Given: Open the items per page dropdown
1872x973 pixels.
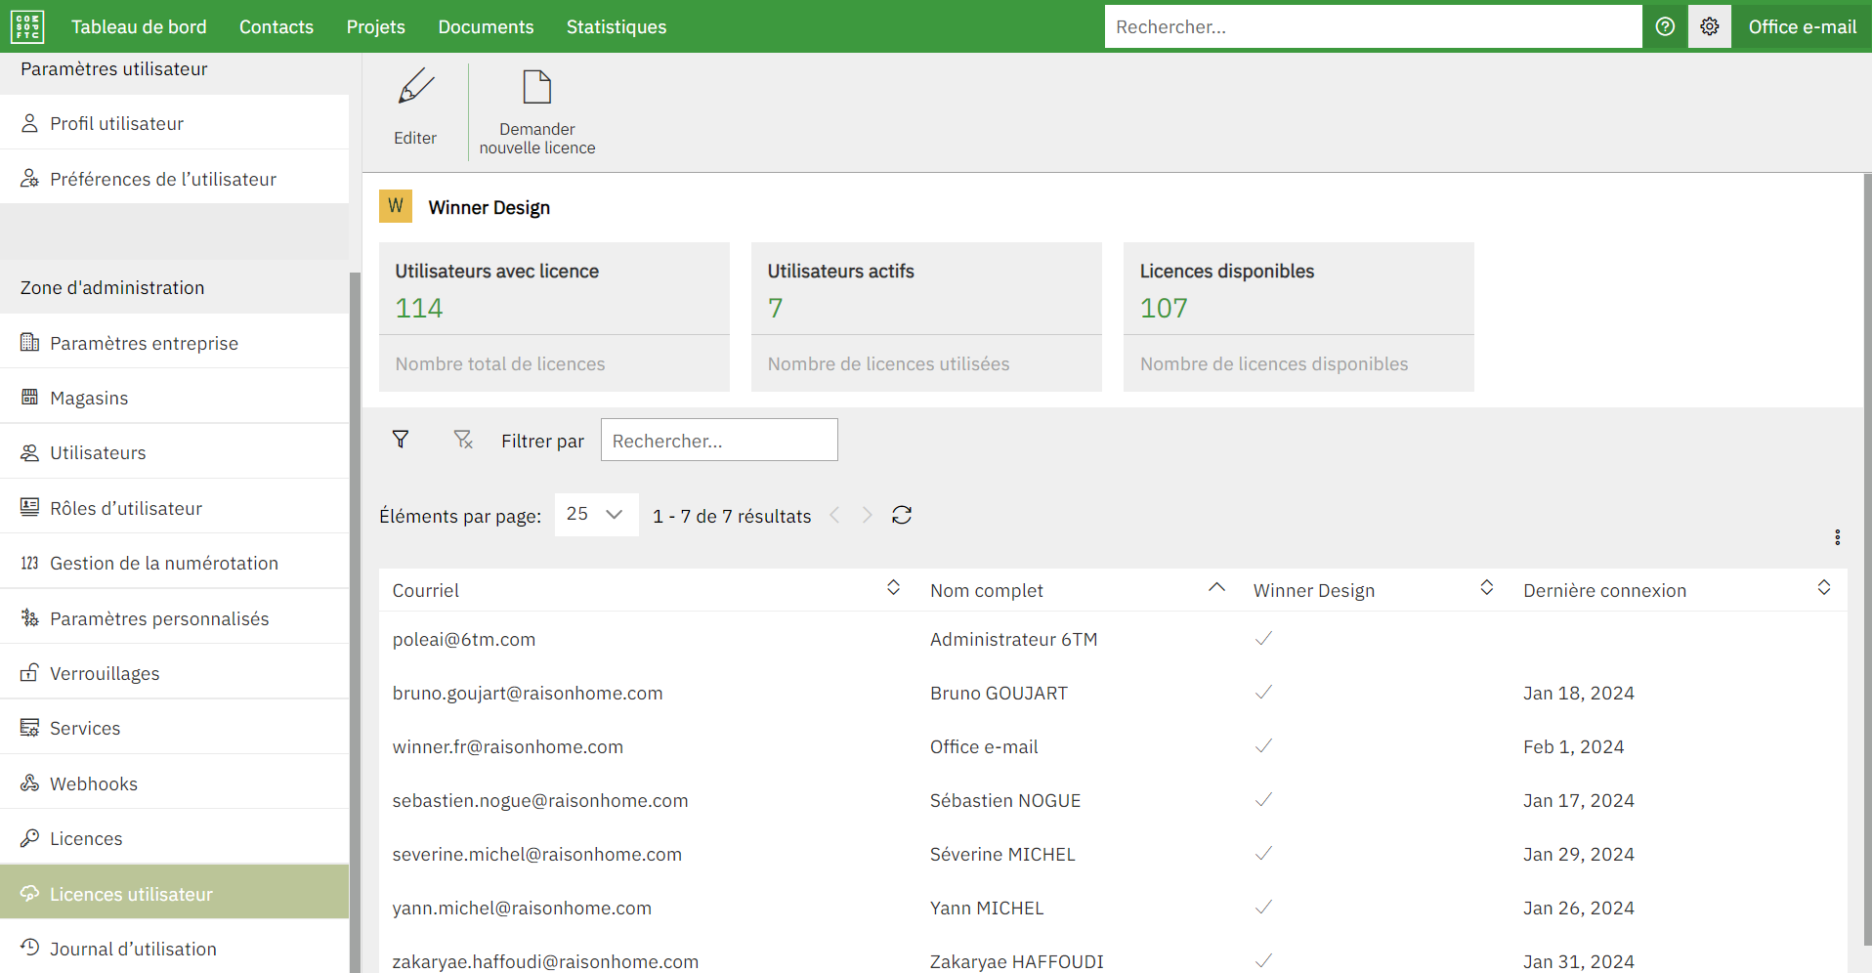Looking at the screenshot, I should [x=596, y=514].
